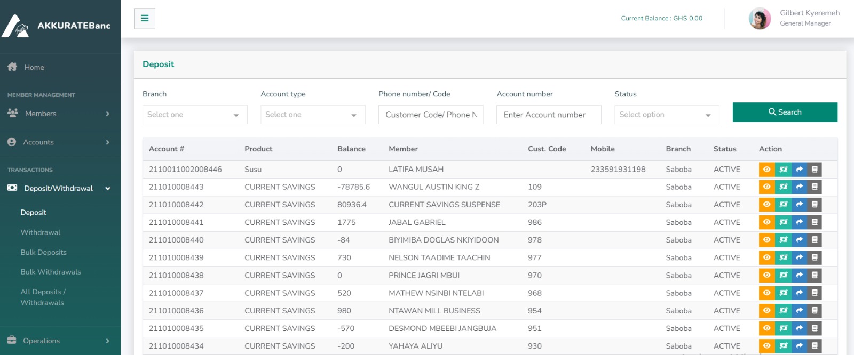Viewport: 854px width, 355px height.
Task: Click the hamburger menu toggle button
Action: [x=144, y=18]
